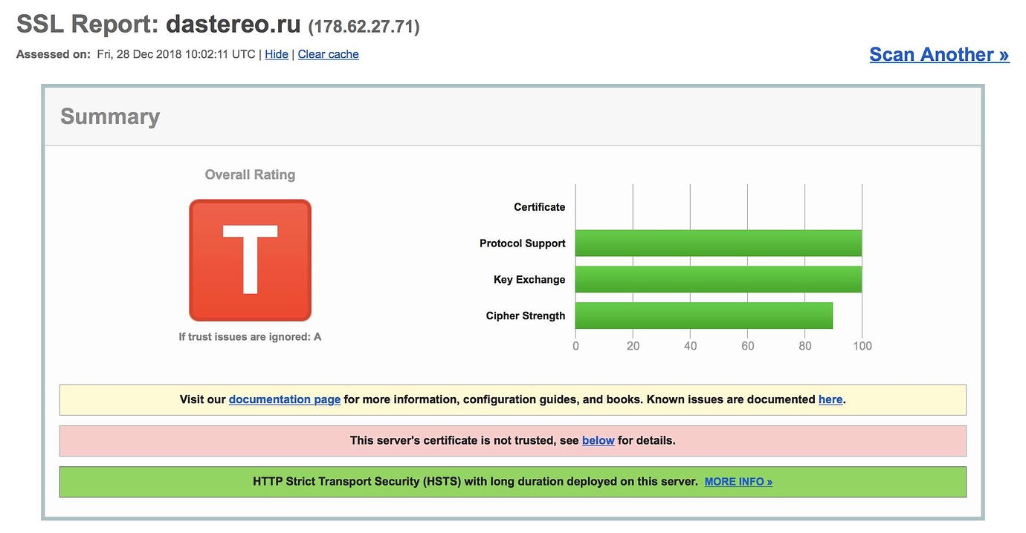Click the Overall Rating label
Image resolution: width=1026 pixels, height=533 pixels.
pos(250,174)
